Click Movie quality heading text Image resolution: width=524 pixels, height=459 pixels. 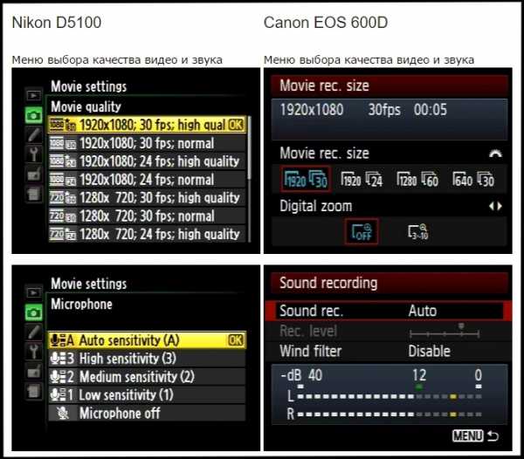(x=86, y=106)
